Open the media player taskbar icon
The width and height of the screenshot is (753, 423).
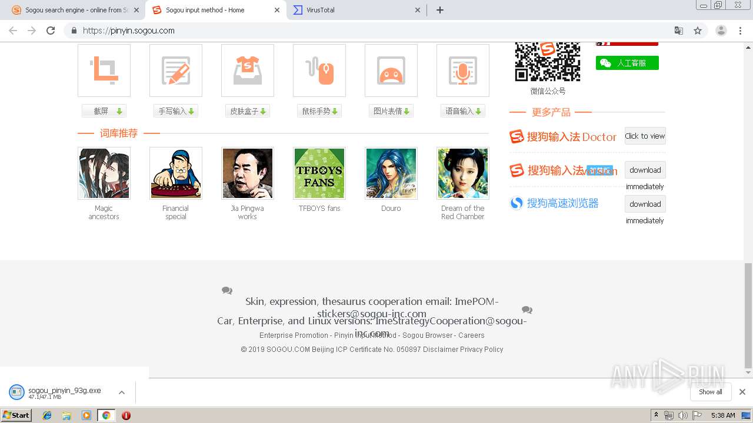[x=86, y=415]
